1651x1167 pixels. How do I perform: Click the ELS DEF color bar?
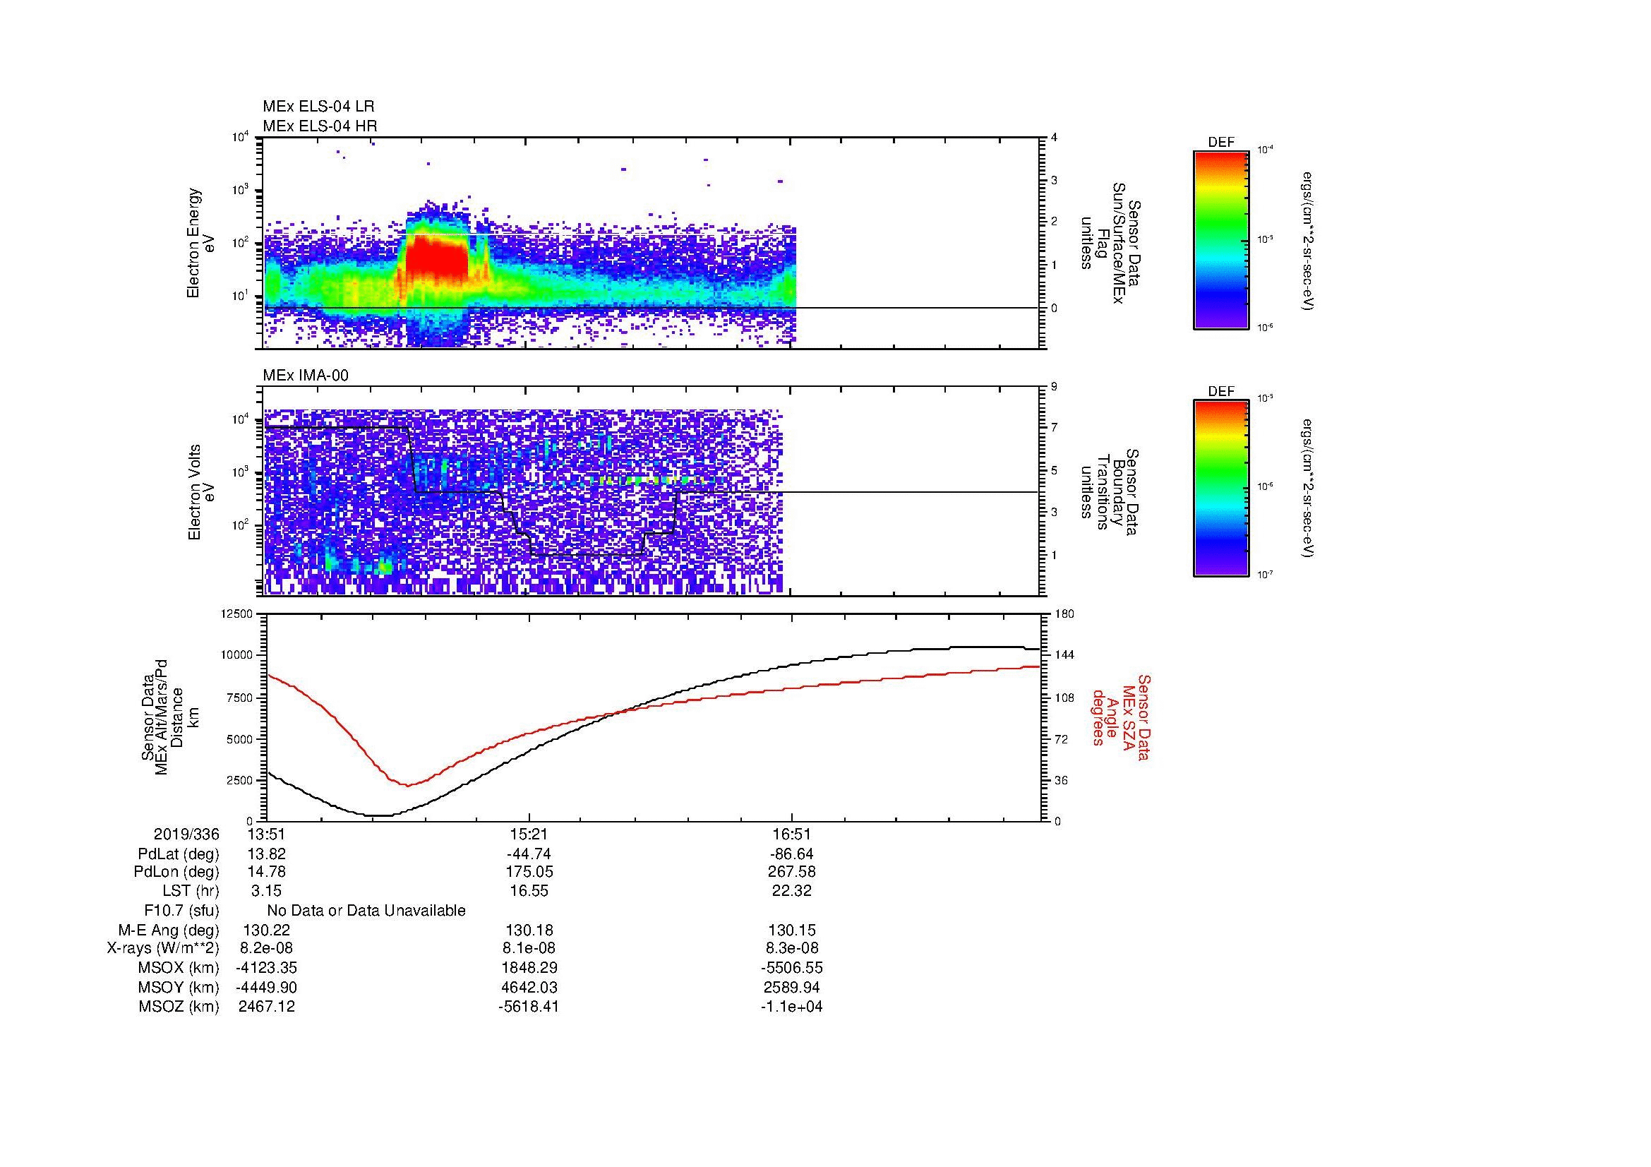tap(1220, 239)
